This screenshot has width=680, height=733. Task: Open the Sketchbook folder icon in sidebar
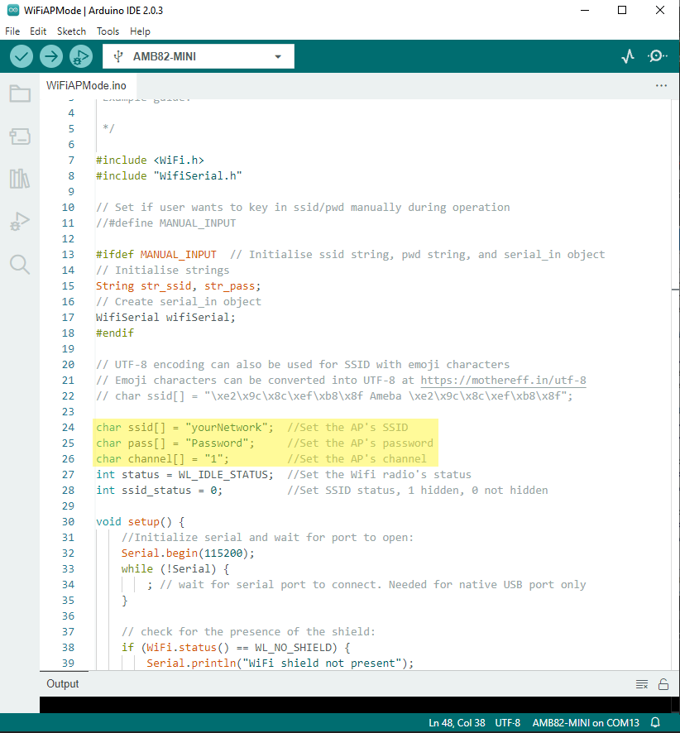pyautogui.click(x=20, y=93)
